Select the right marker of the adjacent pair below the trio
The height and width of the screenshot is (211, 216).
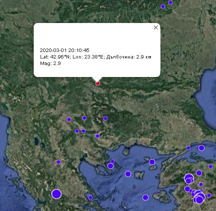click(x=83, y=131)
